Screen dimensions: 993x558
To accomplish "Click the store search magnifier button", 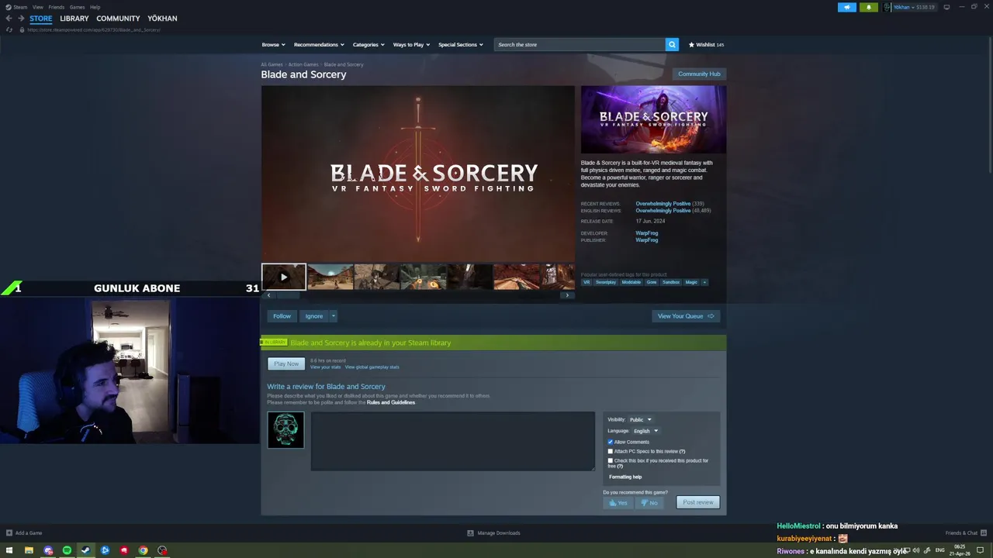I will point(672,44).
